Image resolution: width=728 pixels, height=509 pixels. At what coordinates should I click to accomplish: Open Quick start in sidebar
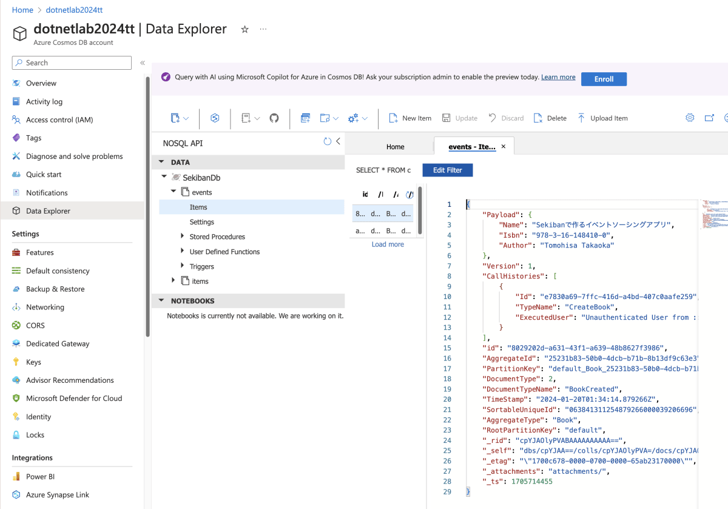pyautogui.click(x=44, y=174)
